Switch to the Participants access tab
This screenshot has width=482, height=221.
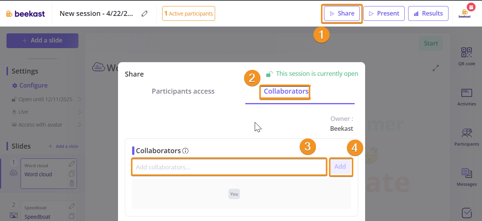[183, 91]
